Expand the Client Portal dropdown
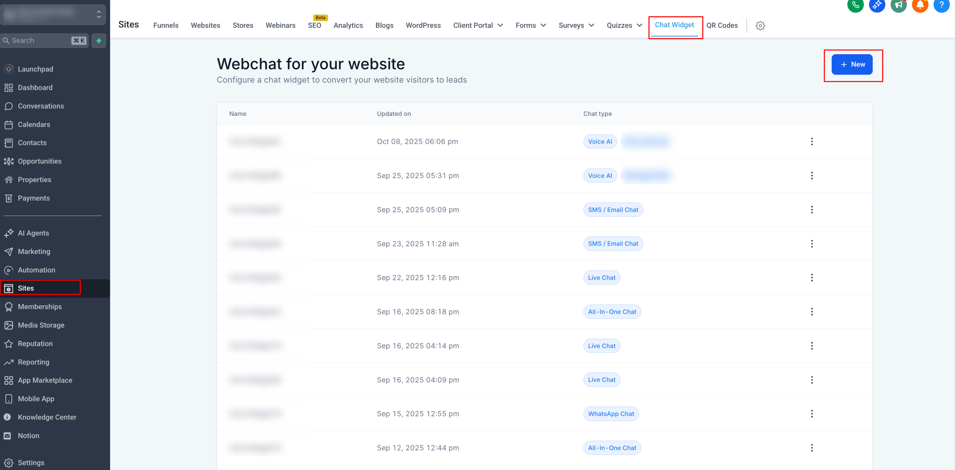 [x=478, y=26]
